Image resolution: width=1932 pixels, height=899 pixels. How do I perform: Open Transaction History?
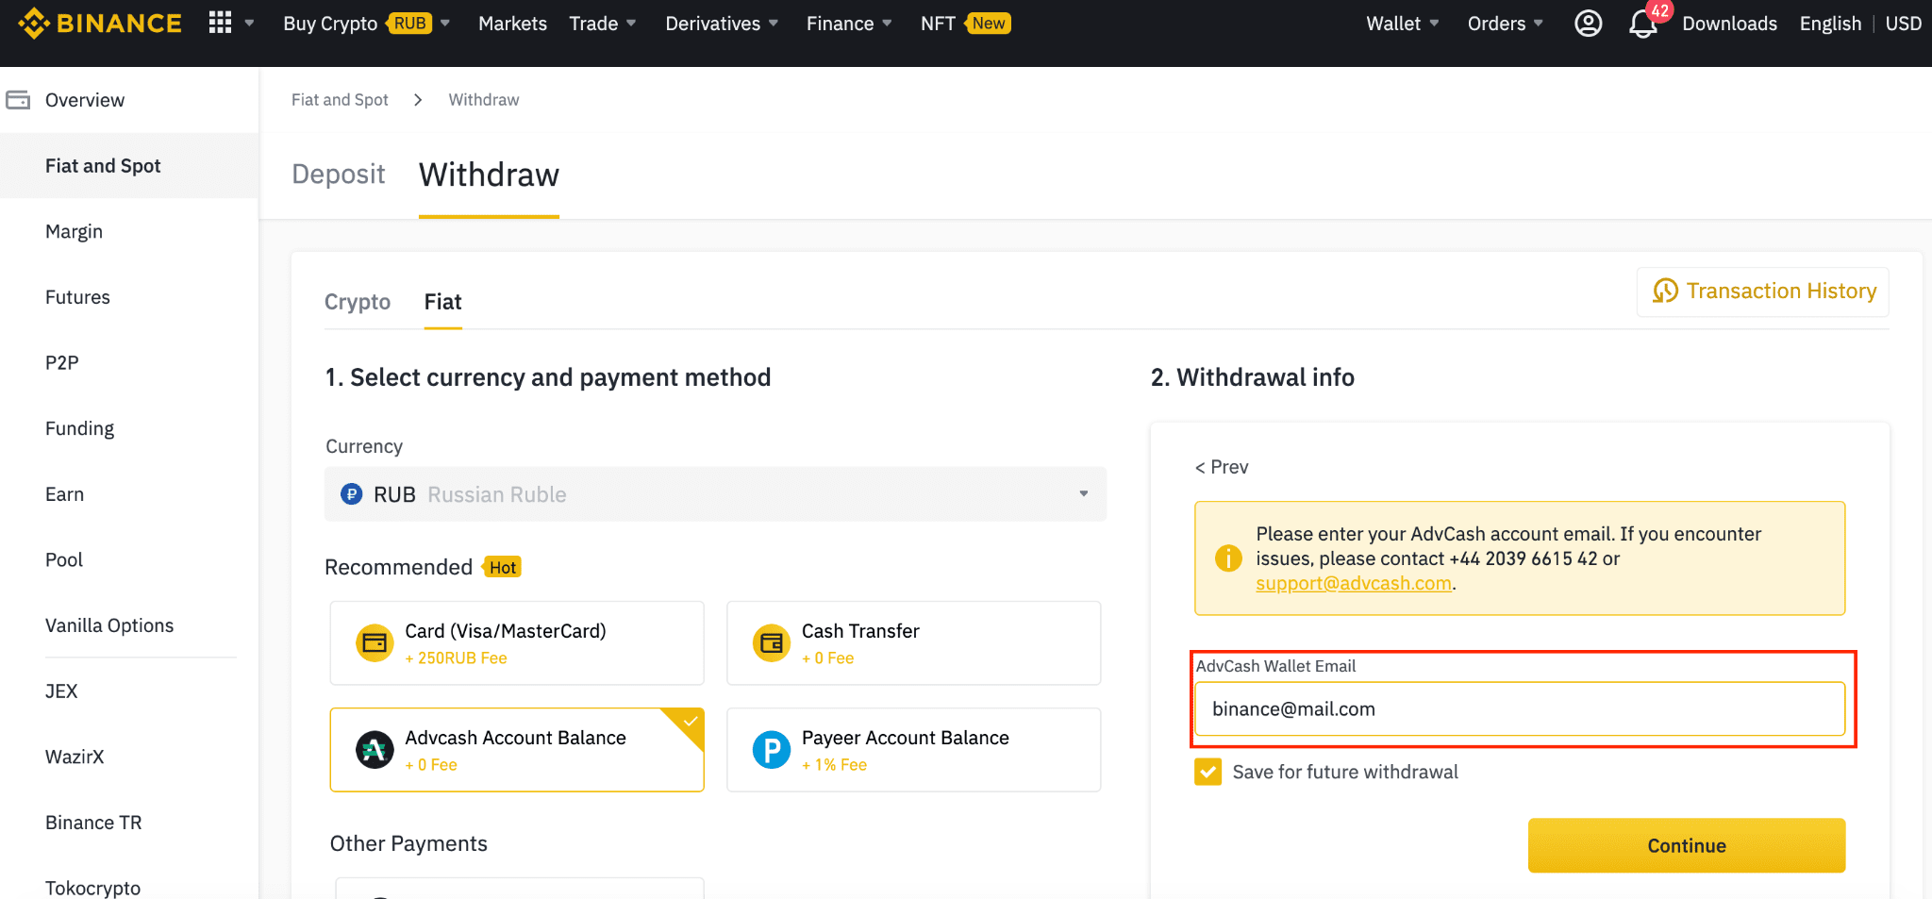coord(1763,291)
